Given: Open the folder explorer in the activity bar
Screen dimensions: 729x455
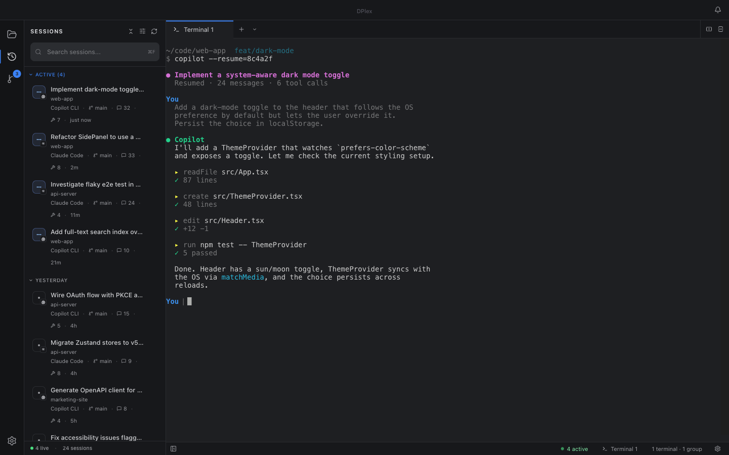Looking at the screenshot, I should (x=12, y=34).
